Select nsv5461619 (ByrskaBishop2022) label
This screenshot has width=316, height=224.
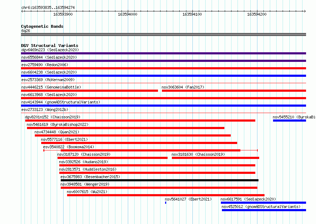(58, 124)
